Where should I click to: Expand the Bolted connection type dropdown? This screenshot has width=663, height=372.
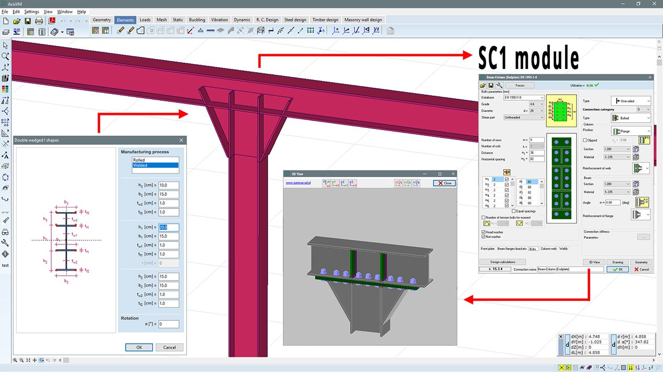pos(631,118)
